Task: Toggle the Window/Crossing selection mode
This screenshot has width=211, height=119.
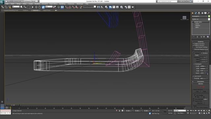Action: pos(32,7)
